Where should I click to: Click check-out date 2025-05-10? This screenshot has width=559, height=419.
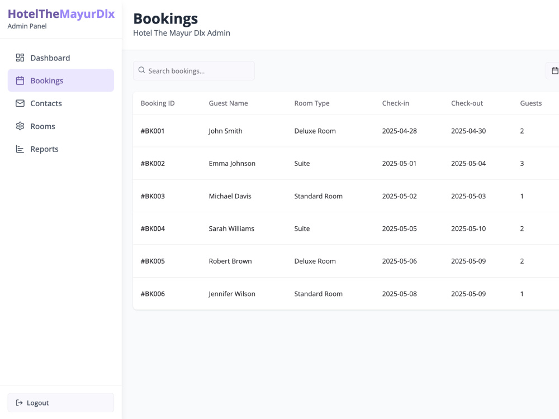pos(468,228)
